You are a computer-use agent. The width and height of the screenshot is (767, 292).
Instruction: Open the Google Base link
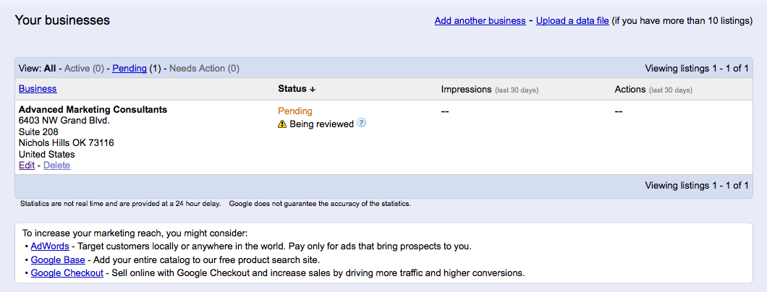tap(58, 260)
